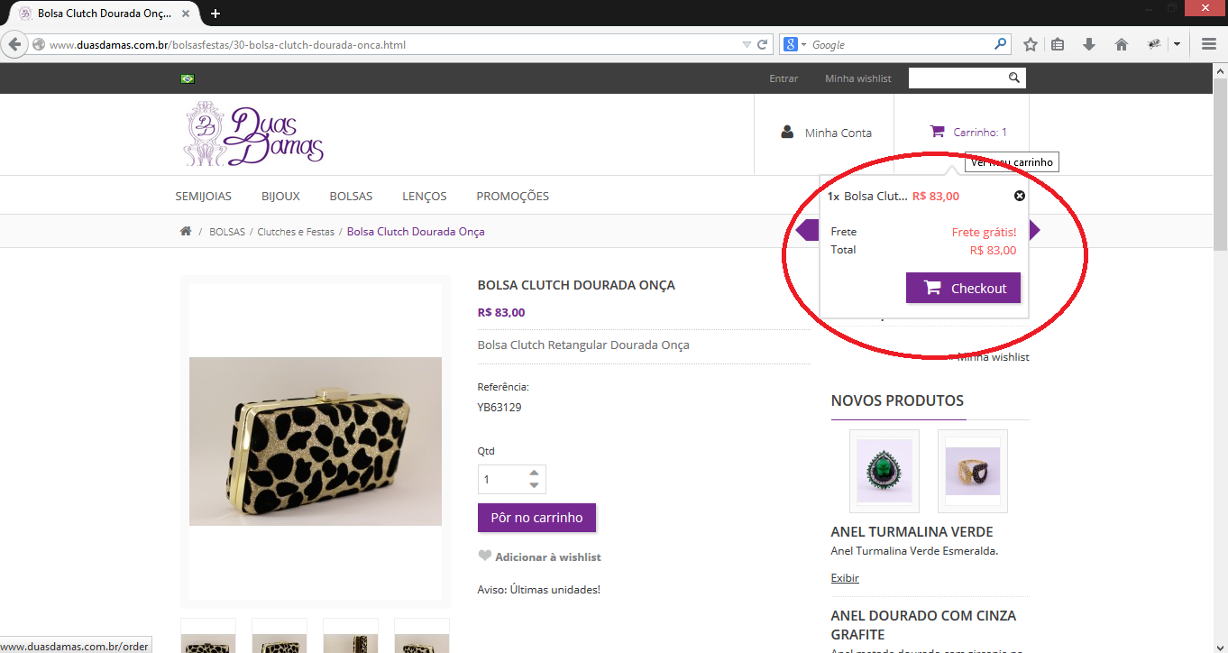Viewport: 1228px width, 653px height.
Task: Click the gold and grey ring thumbnail
Action: pyautogui.click(x=973, y=471)
